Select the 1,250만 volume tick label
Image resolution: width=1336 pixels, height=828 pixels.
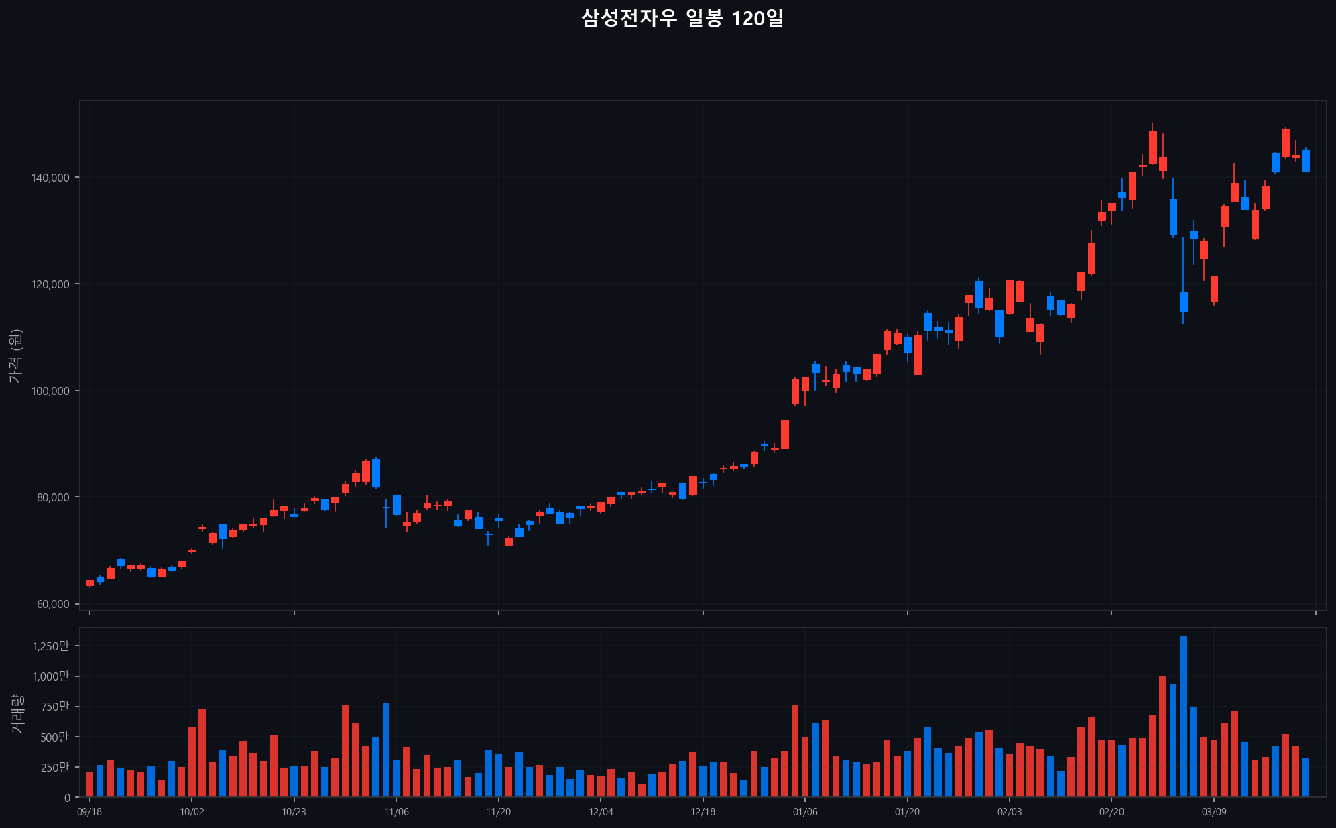pos(51,646)
